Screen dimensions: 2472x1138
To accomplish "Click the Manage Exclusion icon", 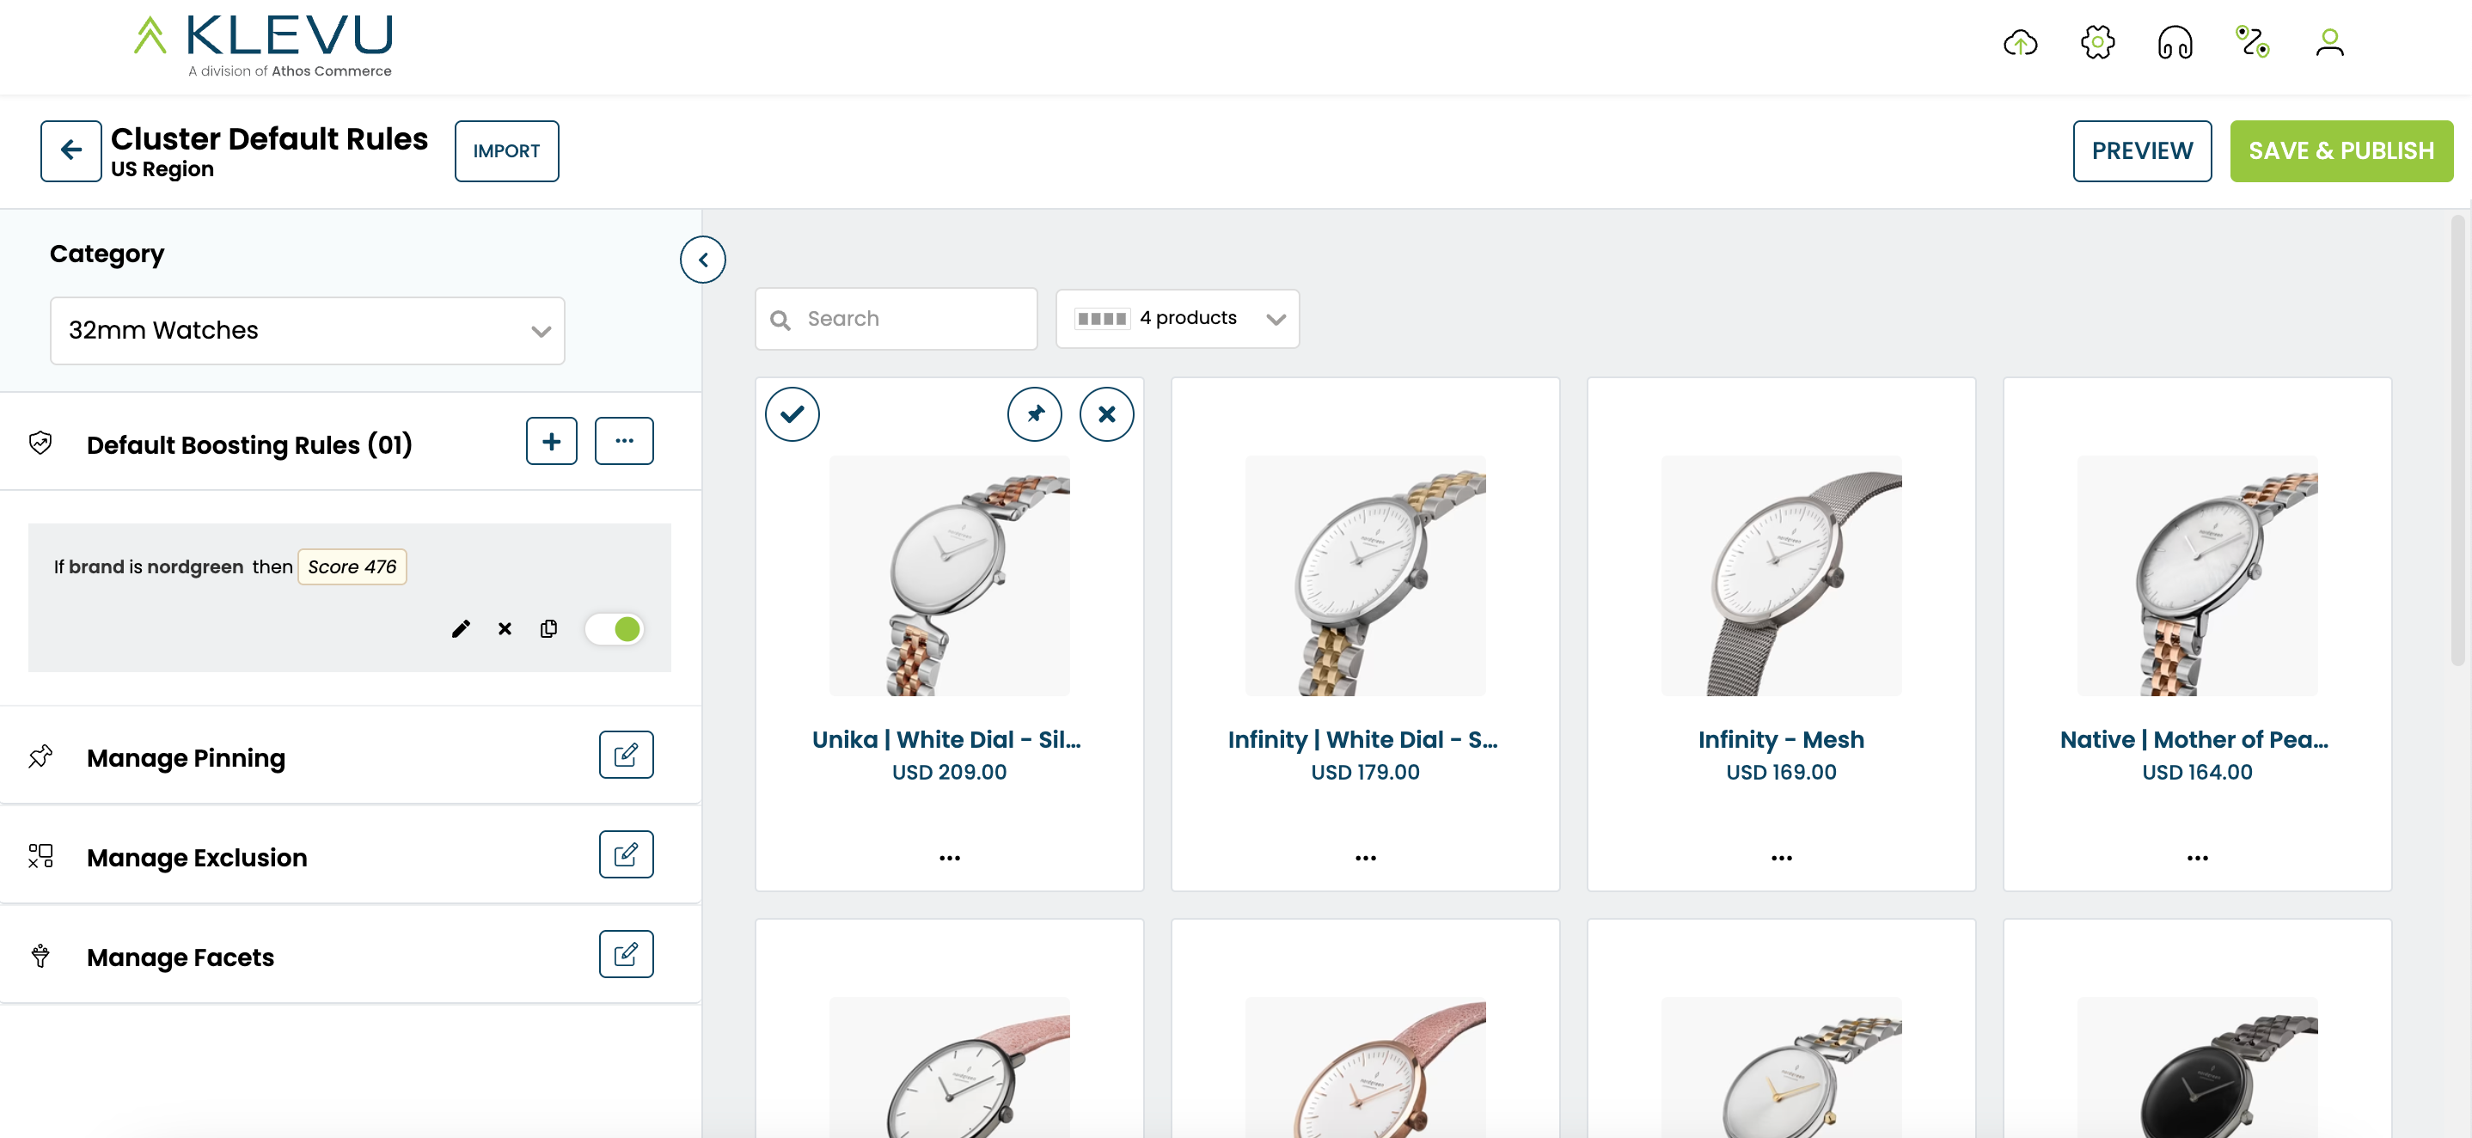I will (40, 856).
